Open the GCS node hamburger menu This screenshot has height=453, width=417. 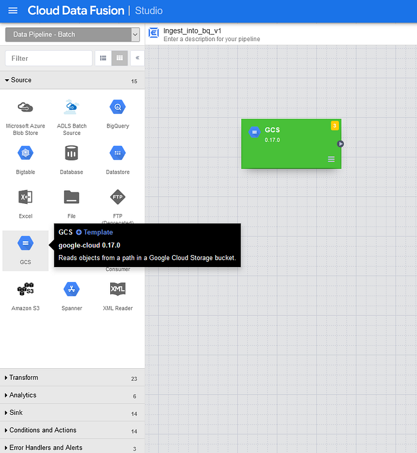click(x=331, y=159)
